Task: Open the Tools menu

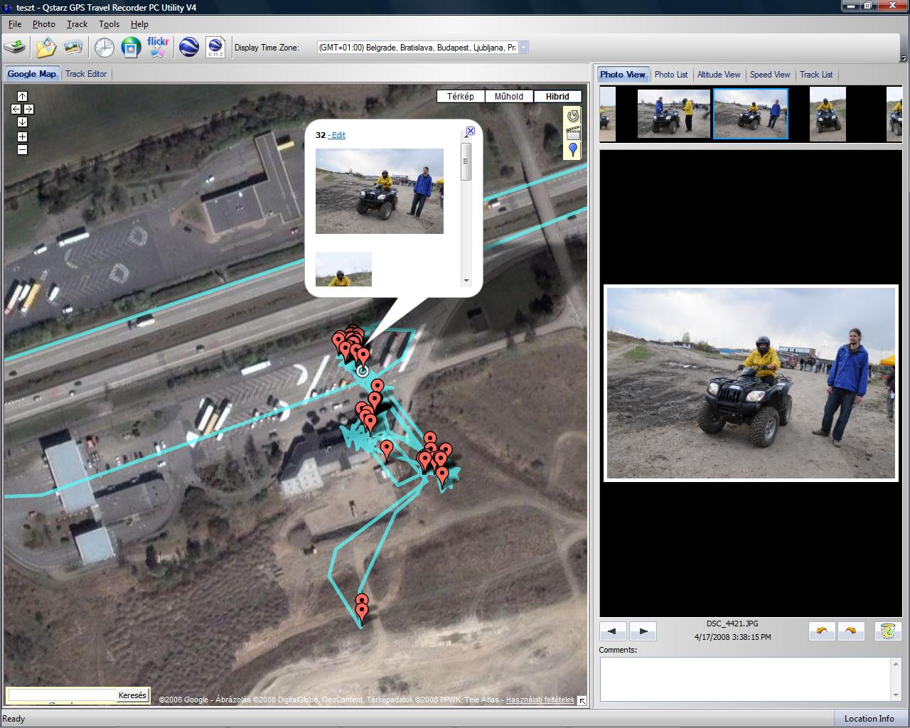Action: (x=109, y=24)
